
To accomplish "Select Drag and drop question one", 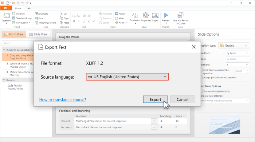I will (x=18, y=57).
